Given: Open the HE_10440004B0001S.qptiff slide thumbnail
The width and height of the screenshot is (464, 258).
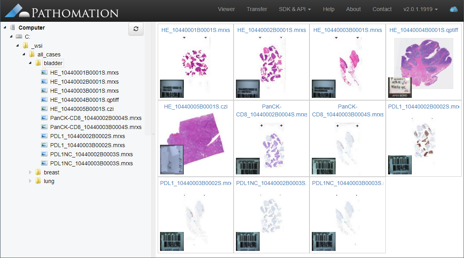Looking at the screenshot, I should coord(423,63).
